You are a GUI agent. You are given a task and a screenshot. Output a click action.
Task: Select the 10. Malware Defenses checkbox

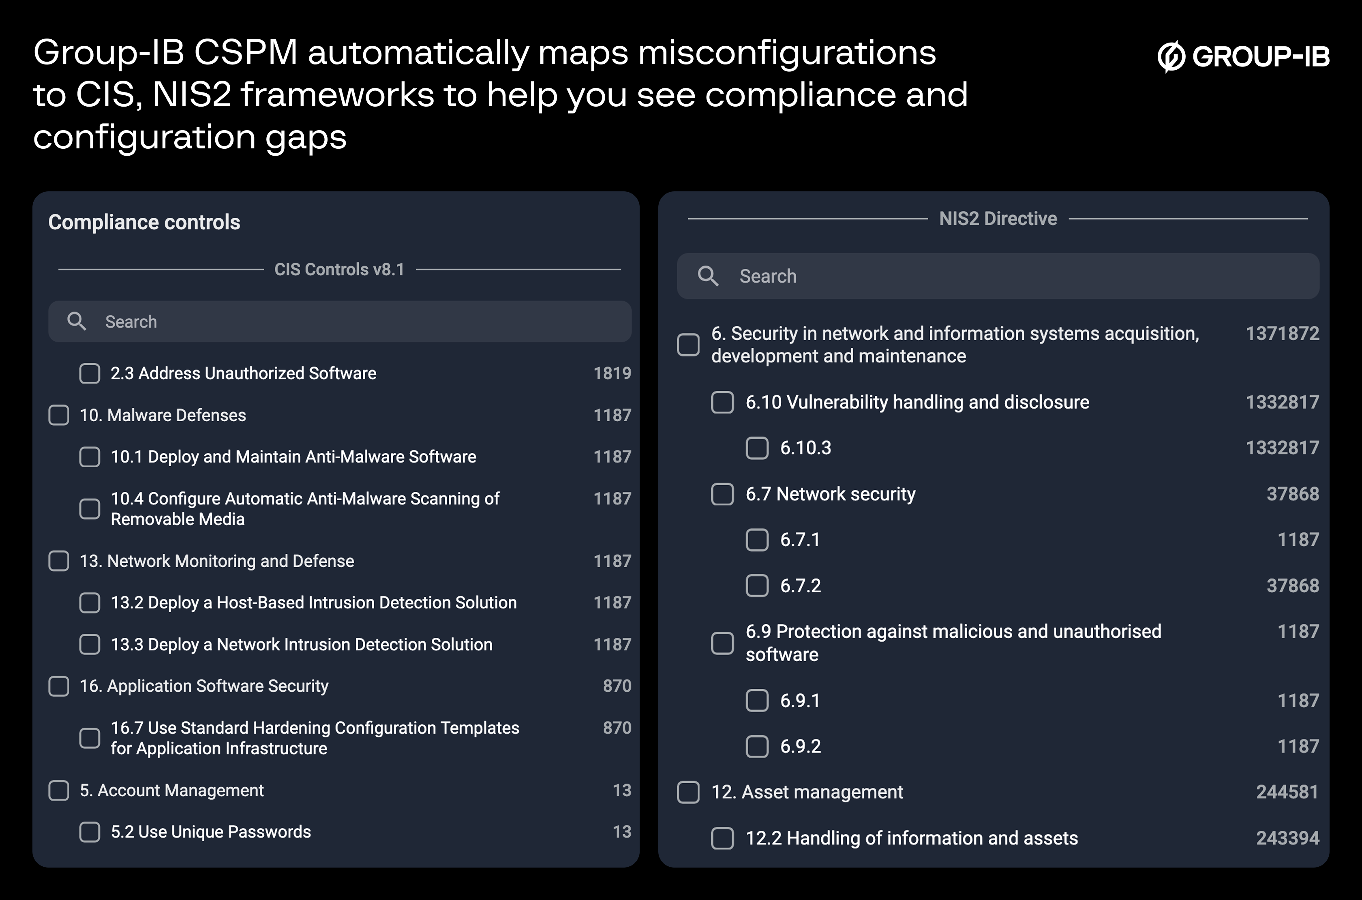[59, 414]
